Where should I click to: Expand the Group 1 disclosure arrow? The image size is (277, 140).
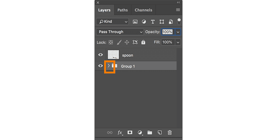point(108,66)
